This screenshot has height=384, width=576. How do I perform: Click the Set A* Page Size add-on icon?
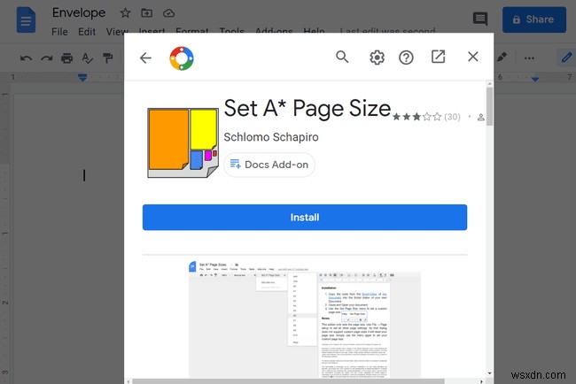[x=183, y=142]
